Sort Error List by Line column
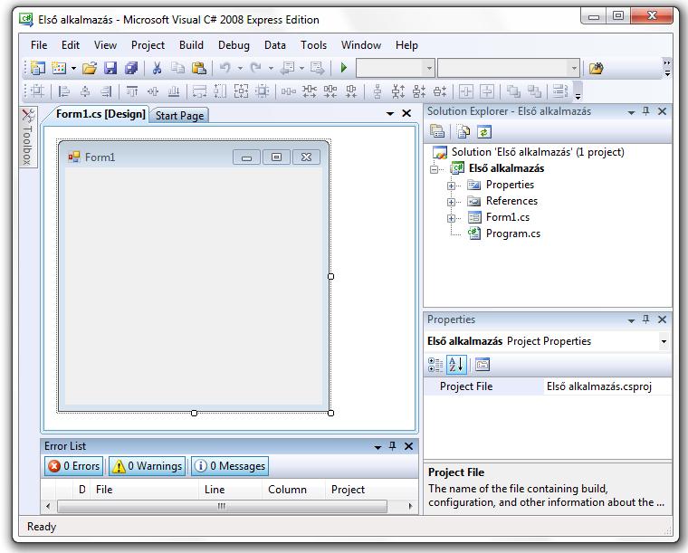688x553 pixels. point(230,490)
